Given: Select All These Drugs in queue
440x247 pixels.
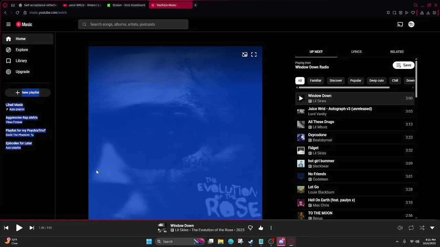Looking at the screenshot, I should pos(355,125).
